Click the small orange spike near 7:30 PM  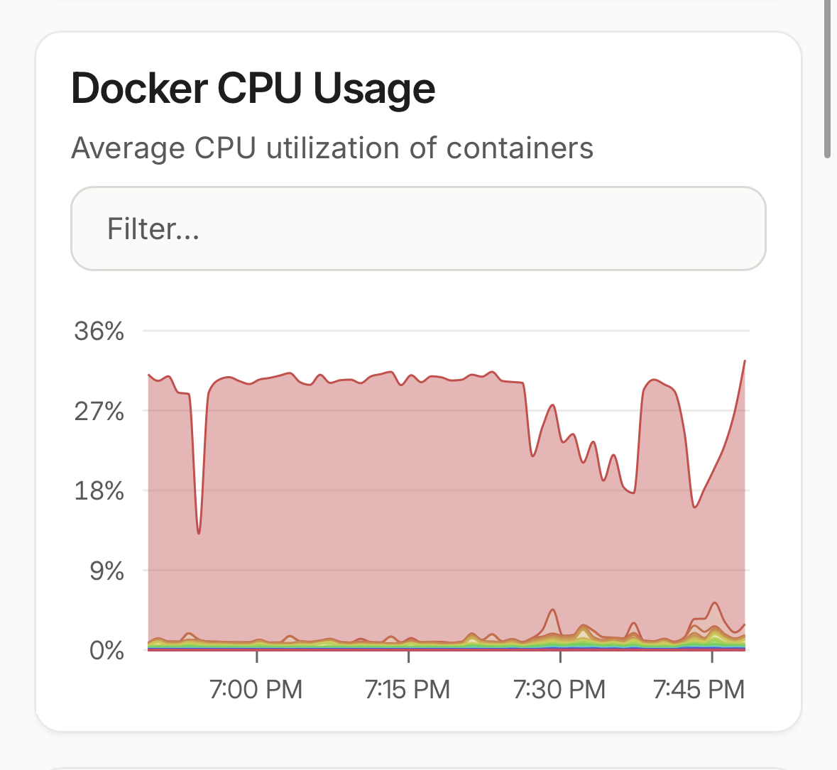[552, 610]
